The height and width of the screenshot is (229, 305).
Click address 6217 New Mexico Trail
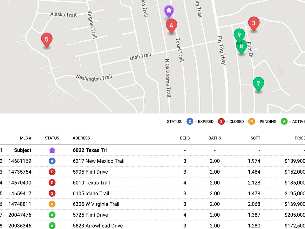click(98, 161)
